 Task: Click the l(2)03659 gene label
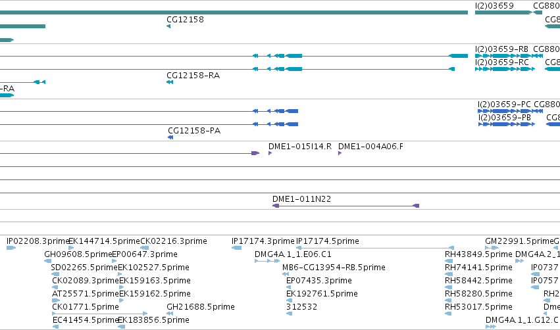coord(494,6)
